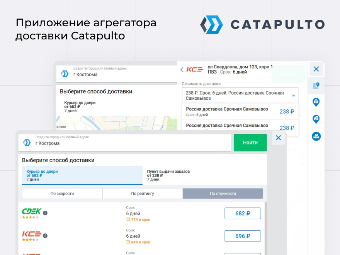Click the CDEK carrier logo
Image resolution: width=340 pixels, height=255 pixels.
click(x=32, y=211)
